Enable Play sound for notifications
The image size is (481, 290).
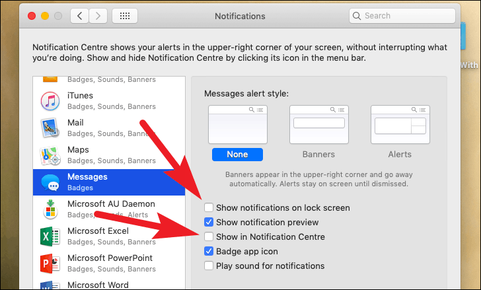[x=209, y=266]
